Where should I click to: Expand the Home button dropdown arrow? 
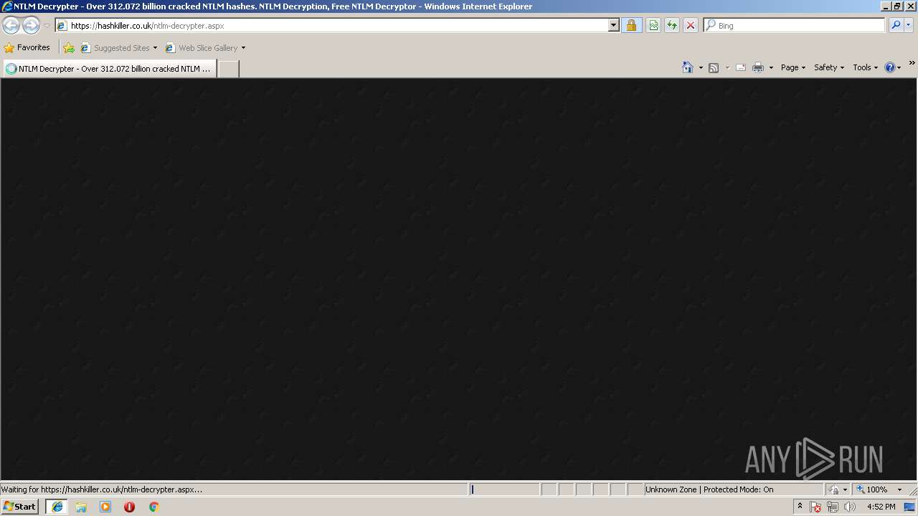[700, 67]
